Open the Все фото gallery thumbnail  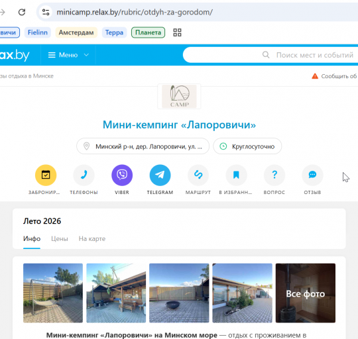point(306,293)
